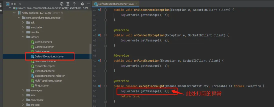274x107 pixels.
Task: Select the listener folder label
Action: coord(35,37)
